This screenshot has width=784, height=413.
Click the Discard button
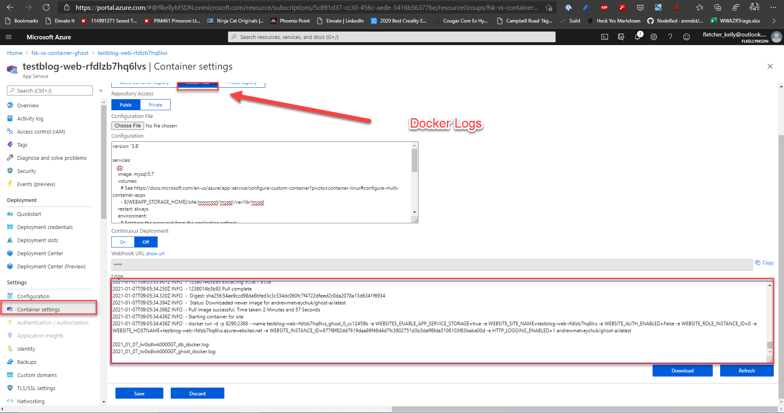(197, 393)
